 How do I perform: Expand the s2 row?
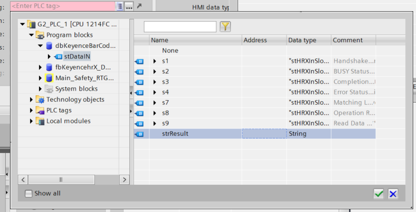tap(154, 71)
